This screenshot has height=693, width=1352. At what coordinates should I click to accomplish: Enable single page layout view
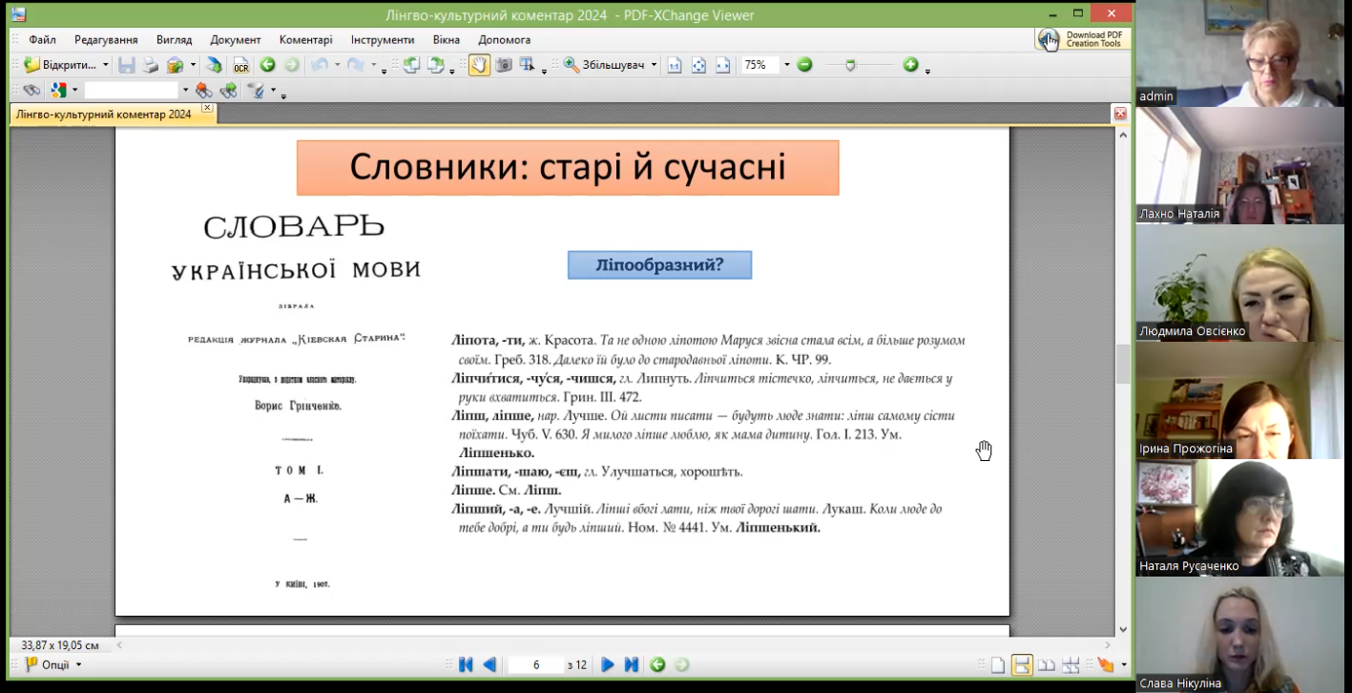pyautogui.click(x=997, y=665)
